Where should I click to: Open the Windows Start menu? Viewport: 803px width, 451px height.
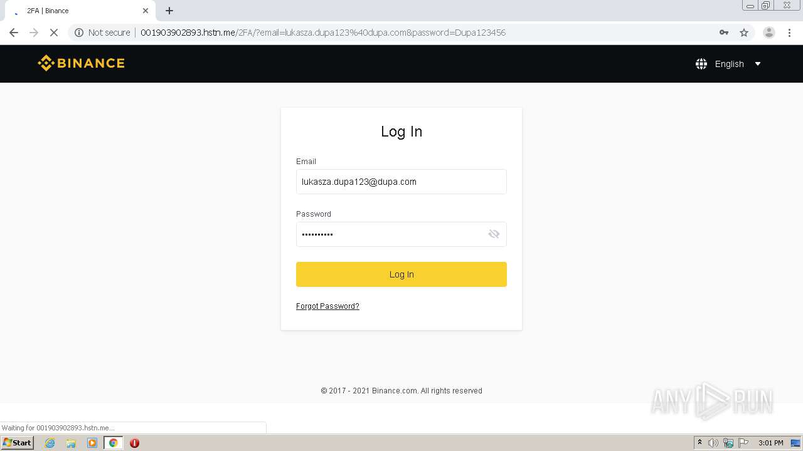coord(18,443)
